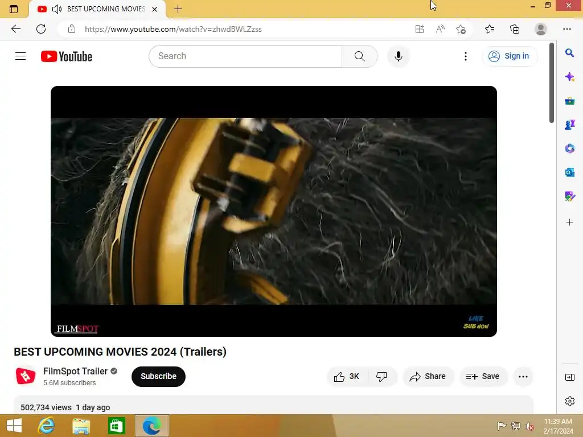Open YouTube settings three-dot menu
The height and width of the screenshot is (437, 583).
click(x=466, y=56)
